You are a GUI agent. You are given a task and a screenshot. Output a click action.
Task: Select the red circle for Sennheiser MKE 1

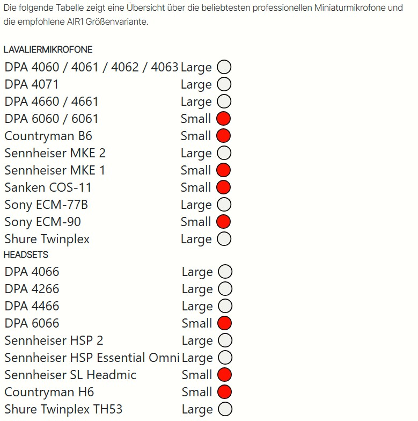point(223,170)
